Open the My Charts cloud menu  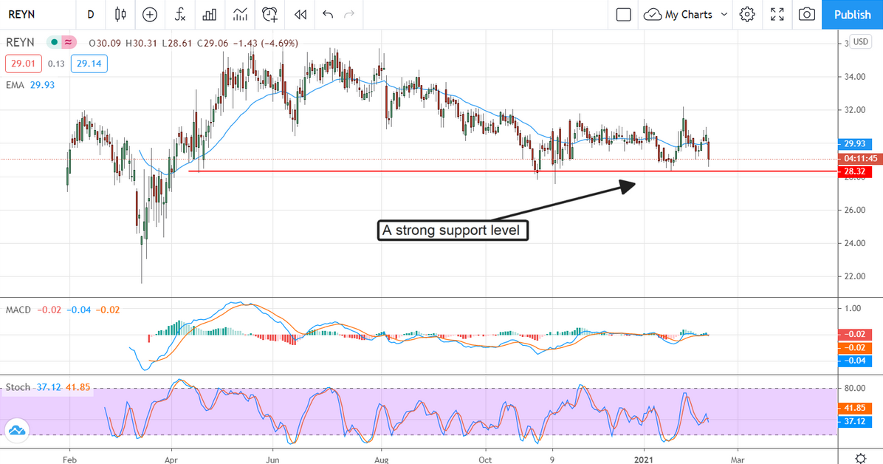678,15
